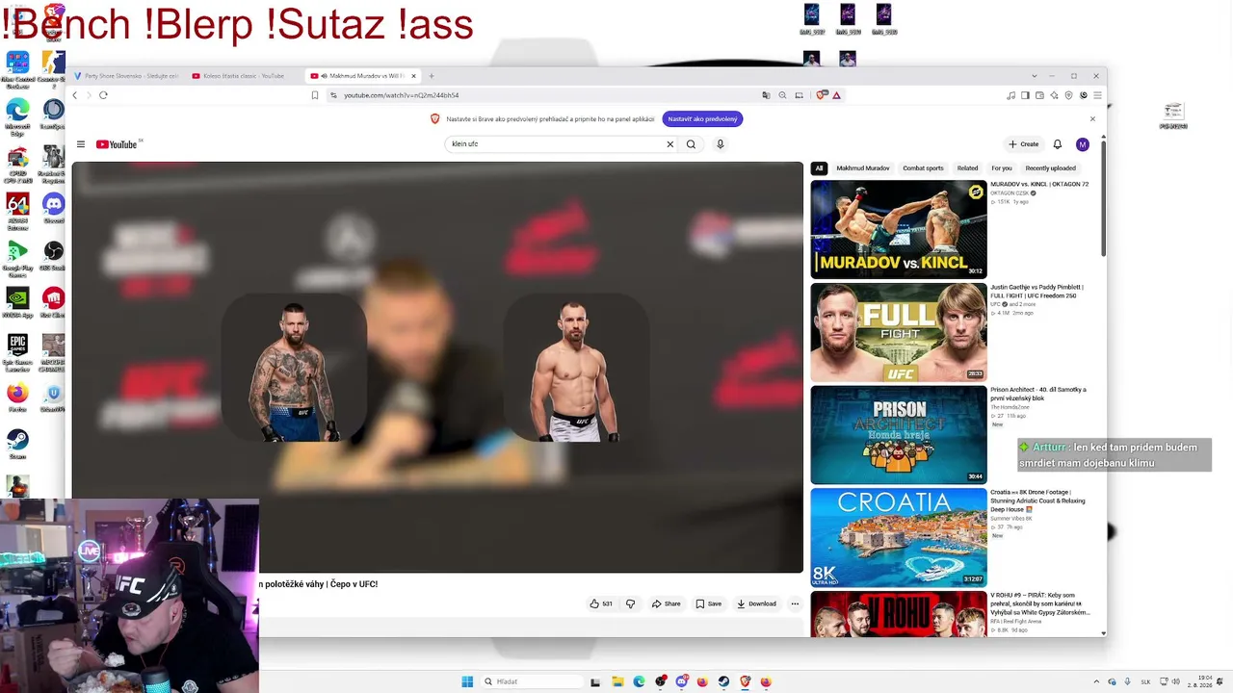
Task: Open the Brave tab search dropdown
Action: pos(1034,76)
